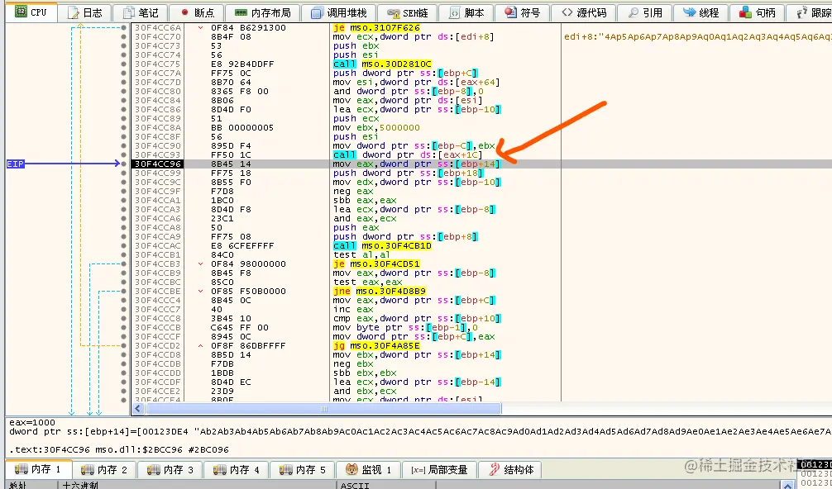Image resolution: width=832 pixels, height=489 pixels.
Task: Click the disassembly horizontal scrollbar thumb
Action: pyautogui.click(x=323, y=409)
